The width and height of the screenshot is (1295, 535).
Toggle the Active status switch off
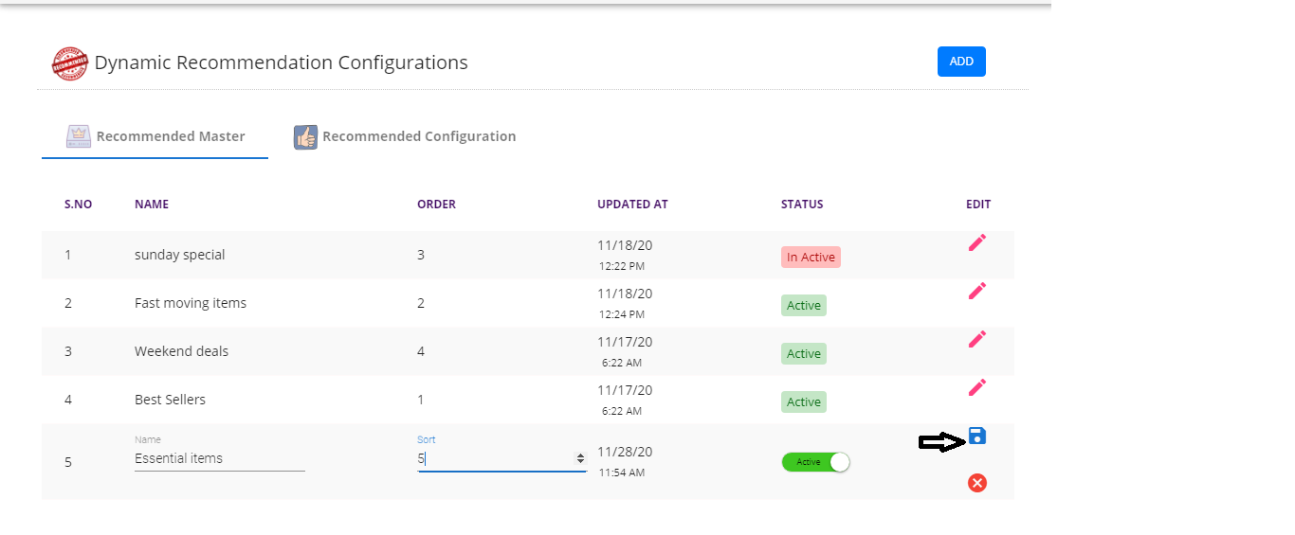(x=815, y=462)
